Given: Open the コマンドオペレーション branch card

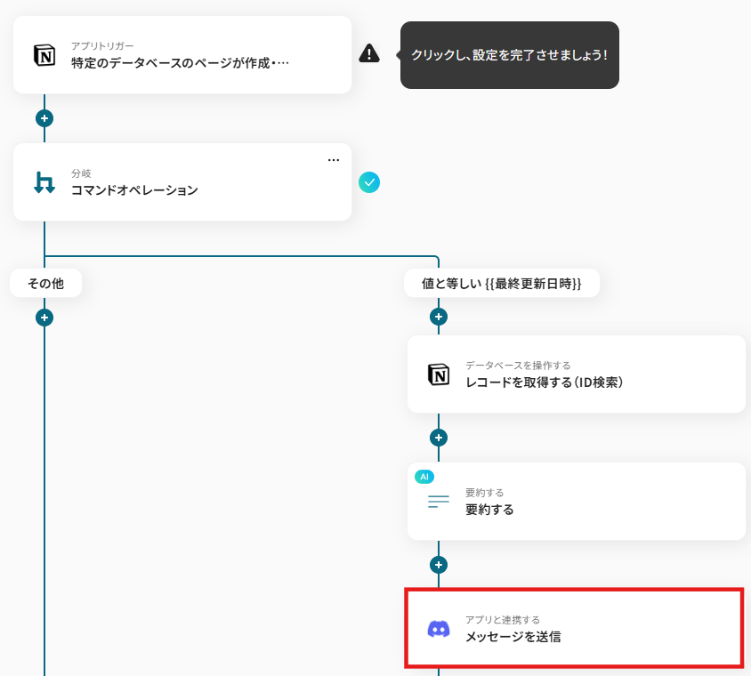Looking at the screenshot, I should 182,182.
